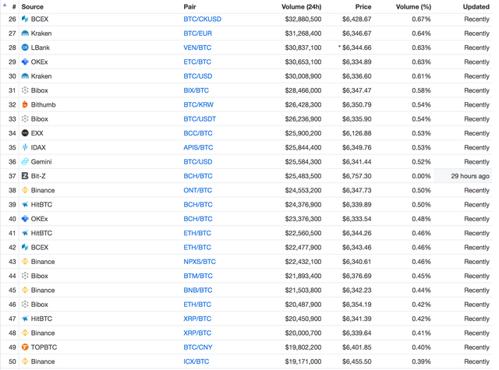This screenshot has width=499, height=370.
Task: Select the $20,000,700 volume in row 48
Action: pos(303,333)
